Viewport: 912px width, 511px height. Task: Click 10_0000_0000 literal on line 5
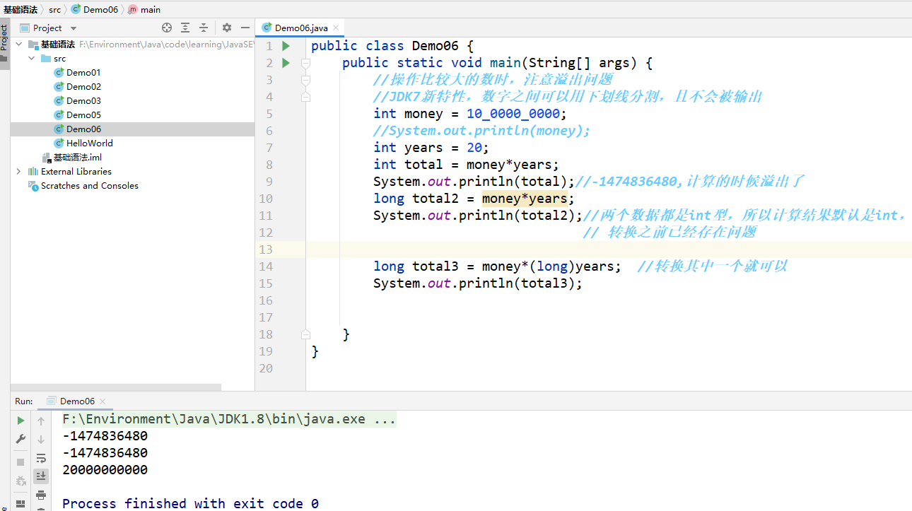click(513, 114)
